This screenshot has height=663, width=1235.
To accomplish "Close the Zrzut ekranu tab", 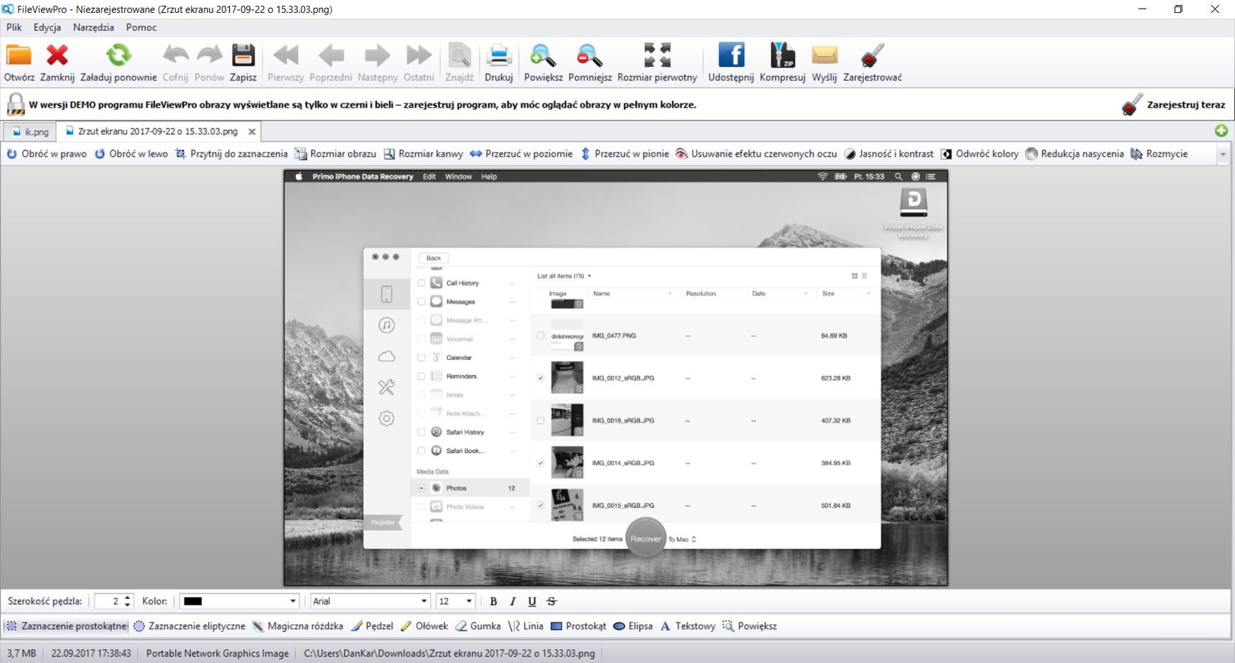I will [x=252, y=132].
